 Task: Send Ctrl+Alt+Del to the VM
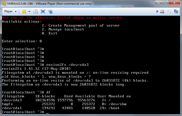point(36,12)
